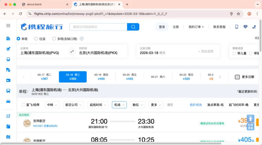Click 添加返程 to add return
The image size is (262, 145).
pos(206,51)
